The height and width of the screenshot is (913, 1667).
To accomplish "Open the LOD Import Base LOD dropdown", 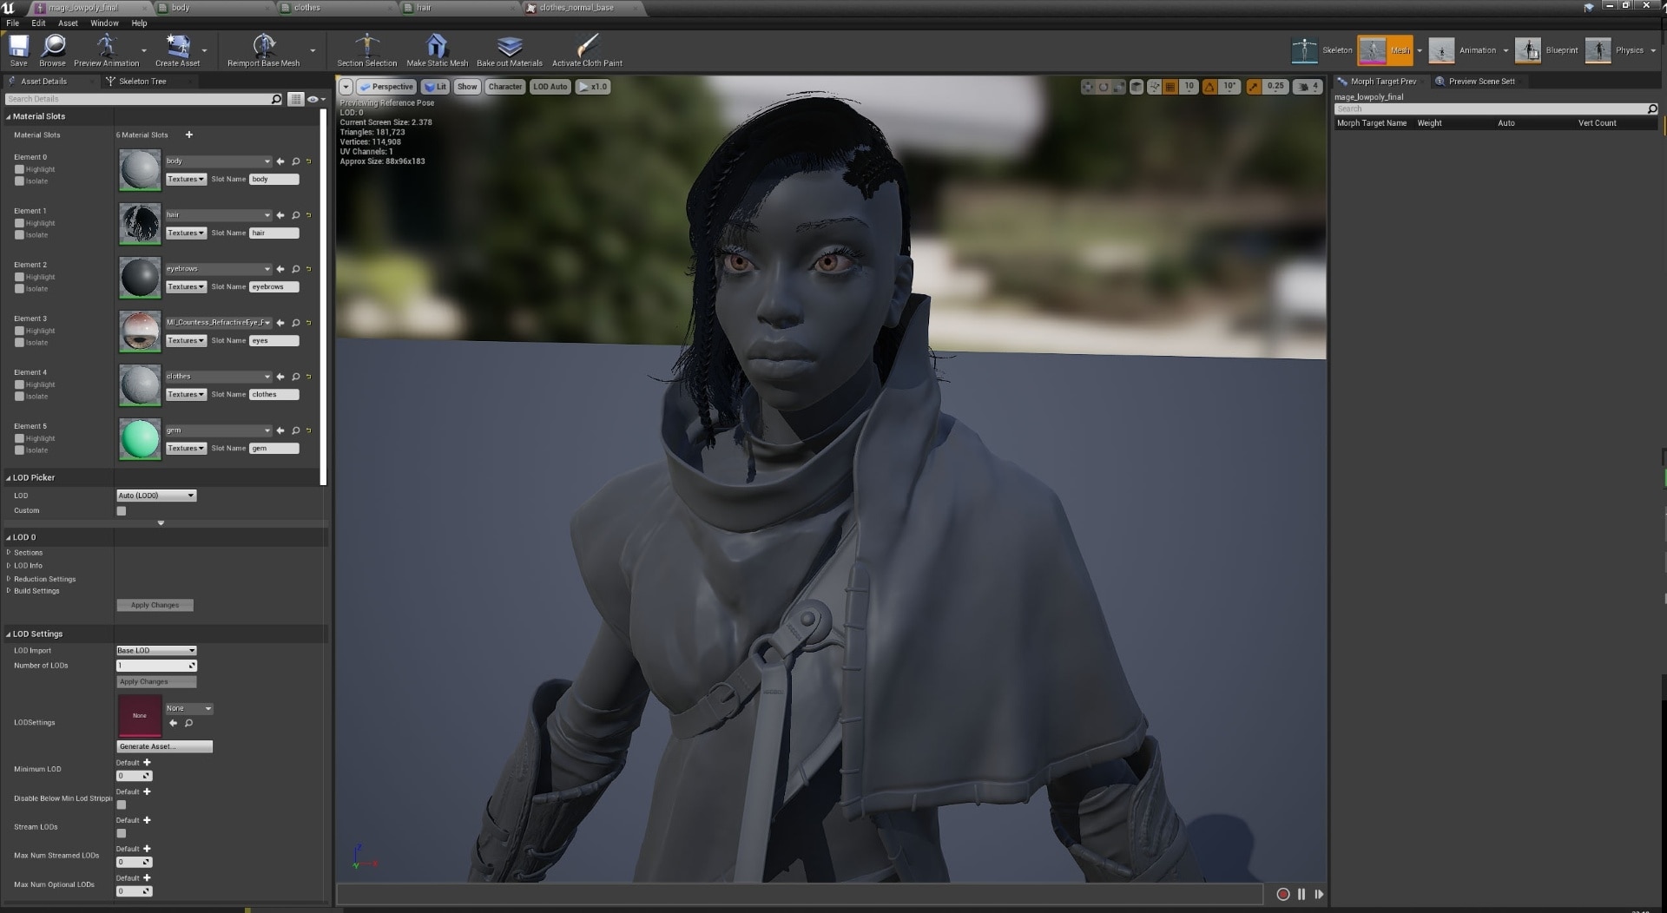I will (x=156, y=650).
